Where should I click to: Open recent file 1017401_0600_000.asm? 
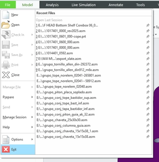pos(57,42)
